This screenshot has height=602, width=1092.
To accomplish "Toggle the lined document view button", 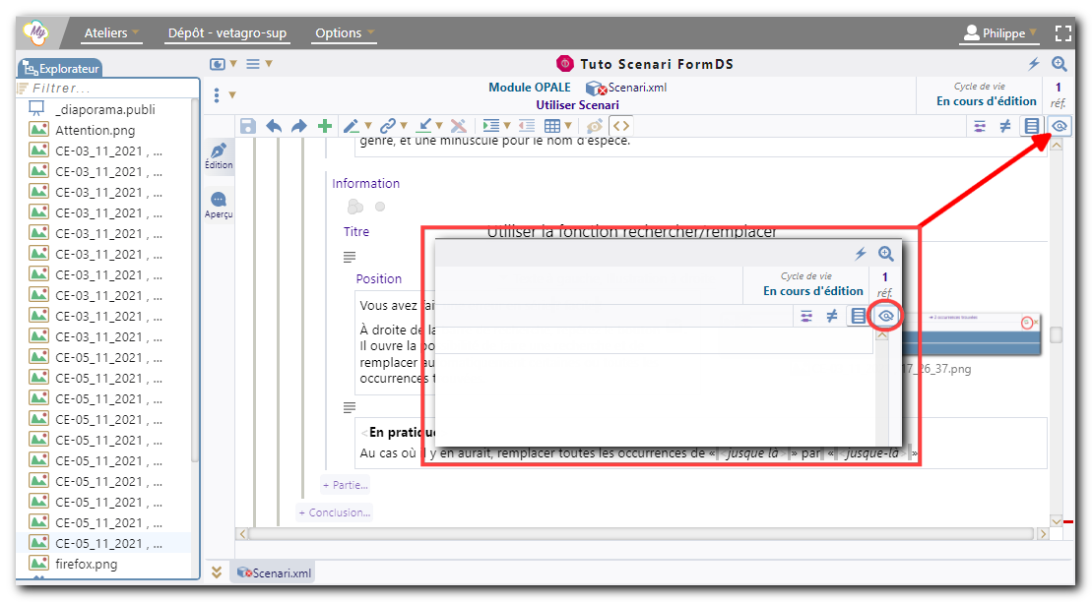I will coord(1031,126).
